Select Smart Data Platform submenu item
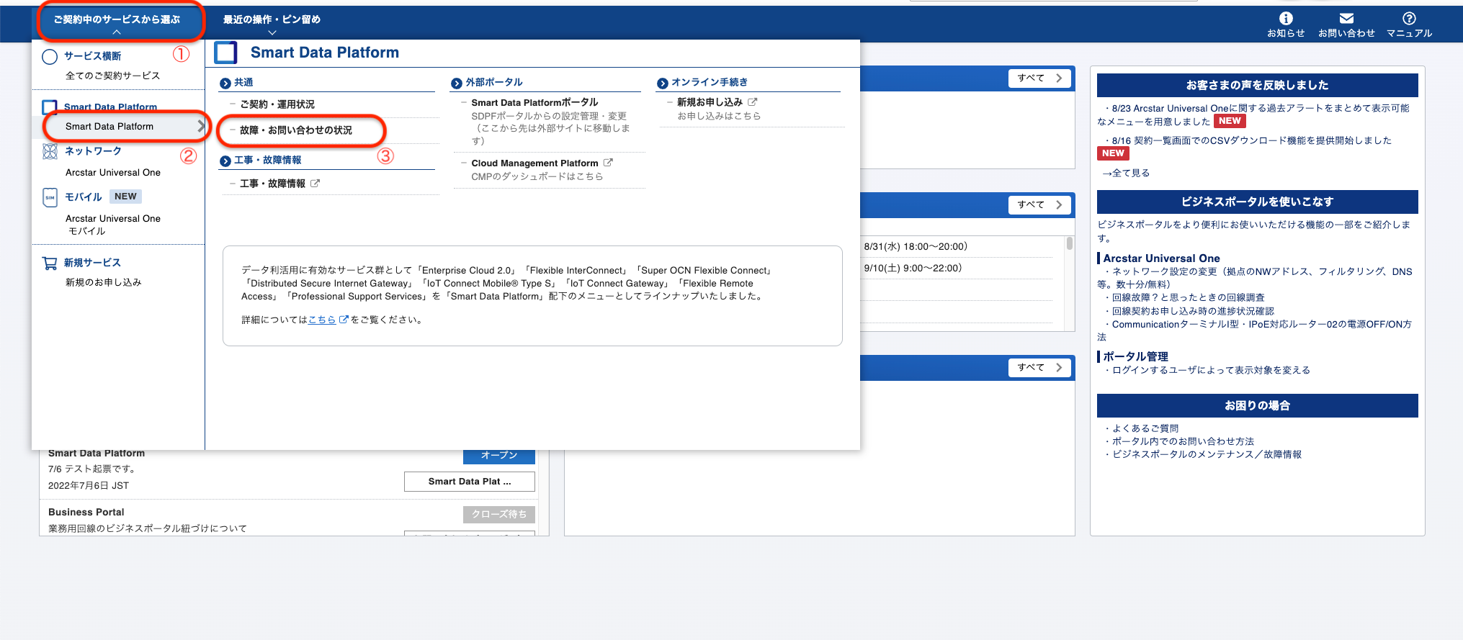Image resolution: width=1463 pixels, height=640 pixels. pos(109,127)
